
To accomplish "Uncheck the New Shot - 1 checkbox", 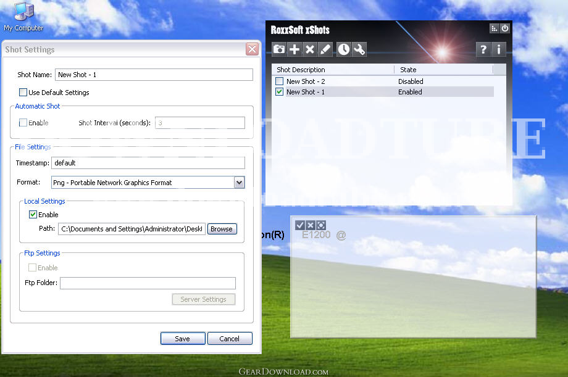I will coord(279,91).
